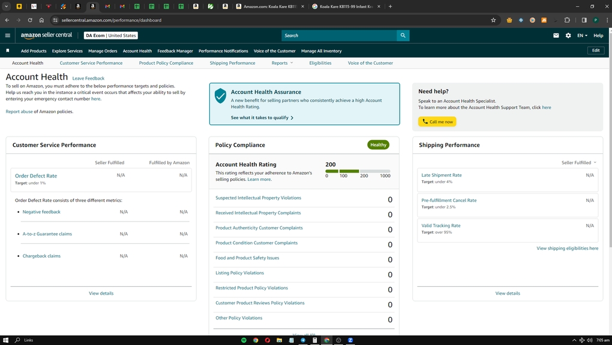The image size is (612, 345).
Task: Click the Call me now button
Action: (x=437, y=122)
